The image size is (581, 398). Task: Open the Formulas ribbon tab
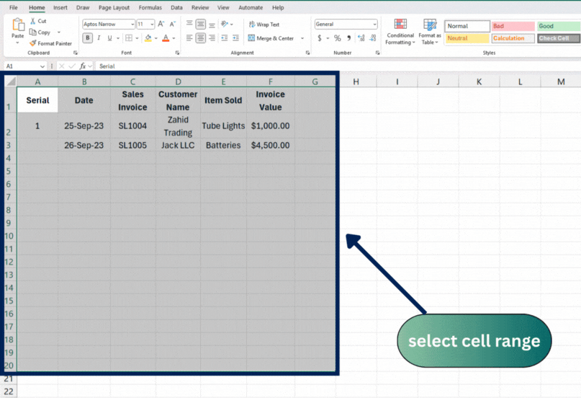[x=150, y=7]
